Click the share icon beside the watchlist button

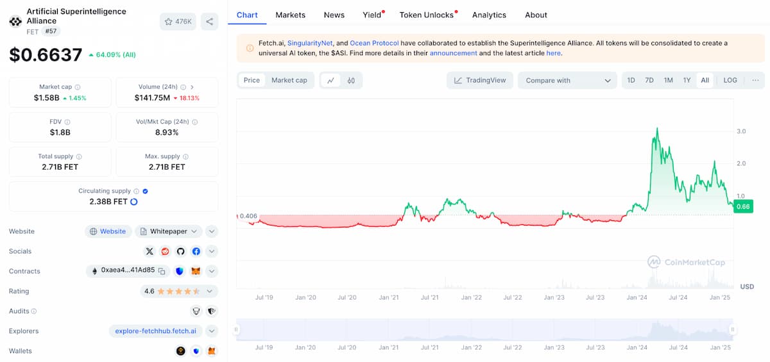pyautogui.click(x=209, y=22)
